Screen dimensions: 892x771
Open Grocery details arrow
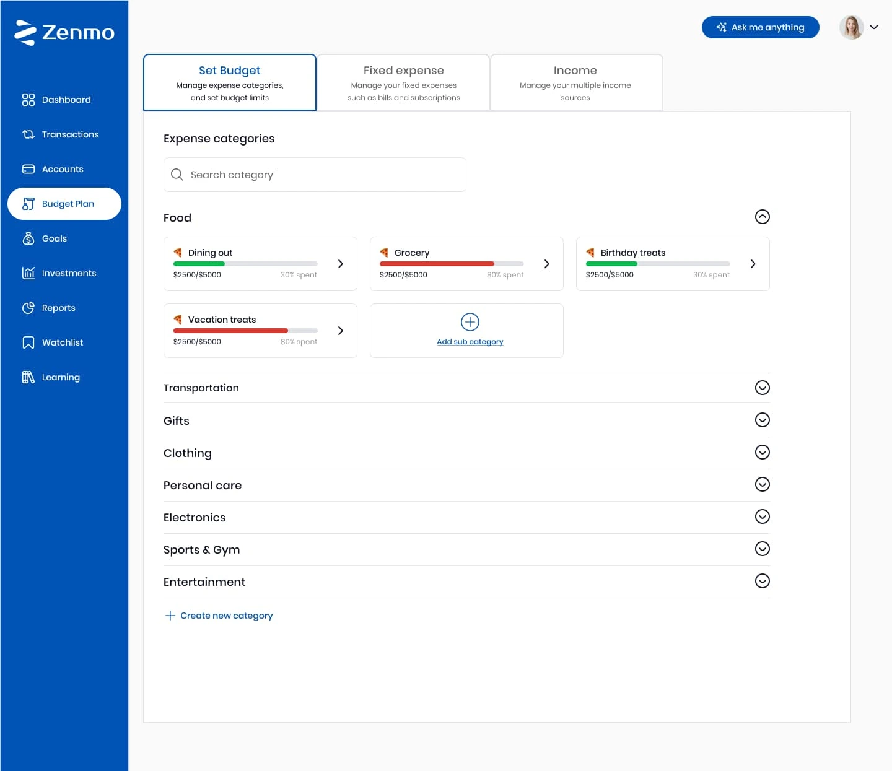tap(546, 264)
